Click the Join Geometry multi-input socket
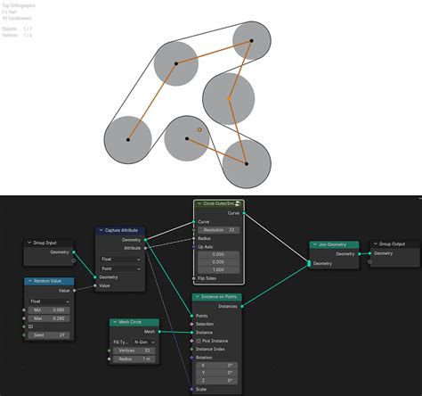 (x=309, y=263)
